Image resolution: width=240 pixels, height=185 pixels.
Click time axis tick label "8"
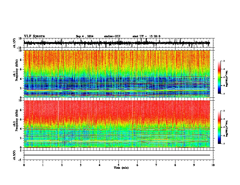[175, 165]
